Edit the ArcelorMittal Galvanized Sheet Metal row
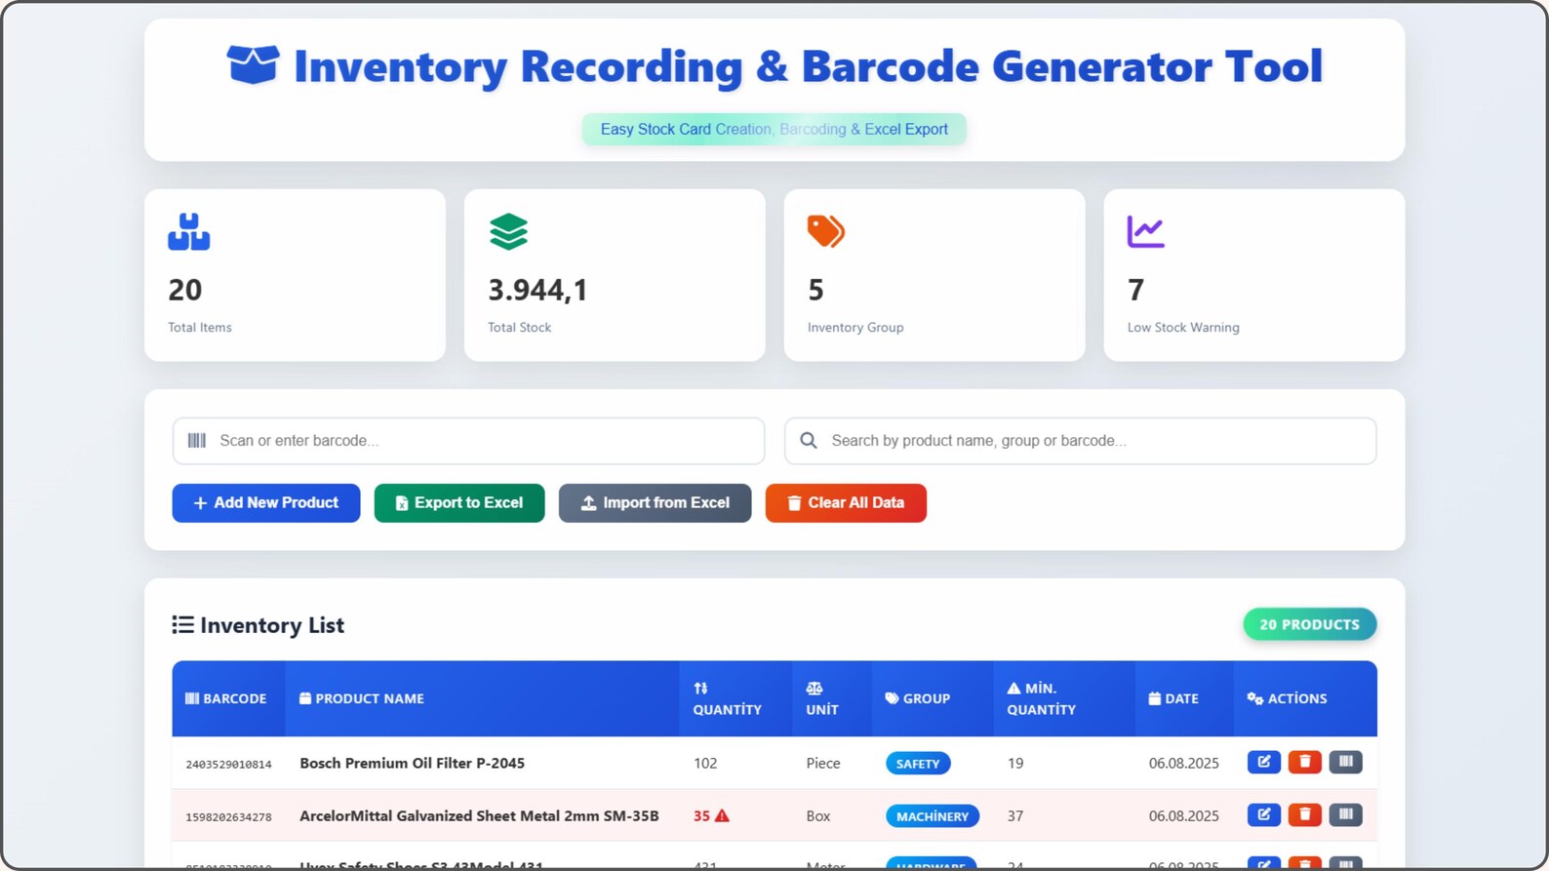 click(x=1264, y=814)
